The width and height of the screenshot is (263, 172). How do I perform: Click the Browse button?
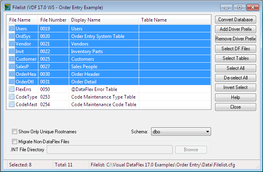pyautogui.click(x=191, y=150)
